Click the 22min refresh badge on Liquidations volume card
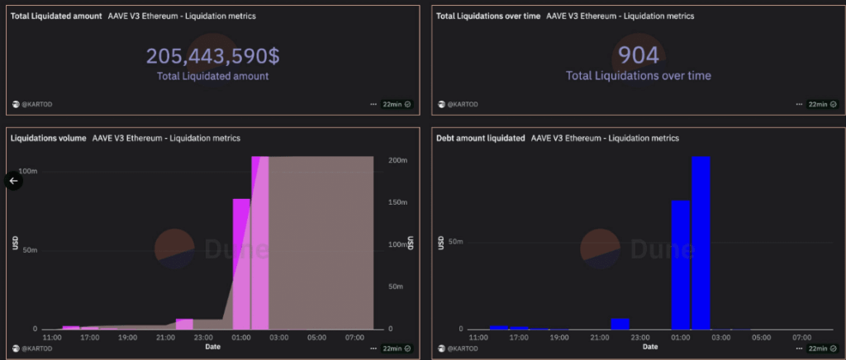Viewport: 846px width, 360px height. coord(397,348)
